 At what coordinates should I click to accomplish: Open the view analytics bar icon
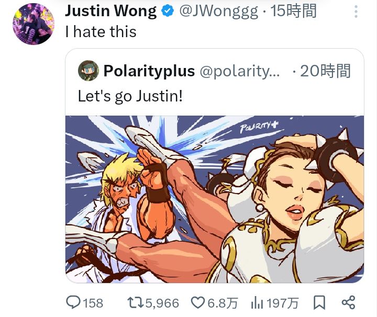(x=257, y=302)
